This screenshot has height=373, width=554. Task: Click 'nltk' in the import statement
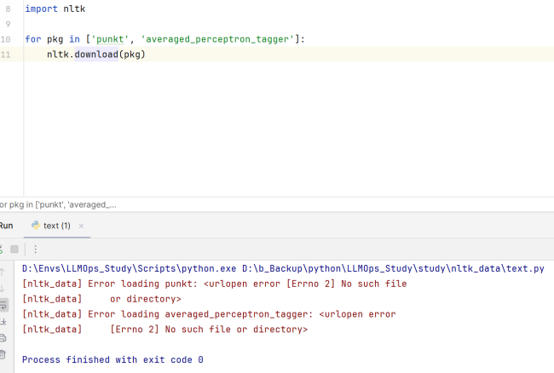click(74, 9)
